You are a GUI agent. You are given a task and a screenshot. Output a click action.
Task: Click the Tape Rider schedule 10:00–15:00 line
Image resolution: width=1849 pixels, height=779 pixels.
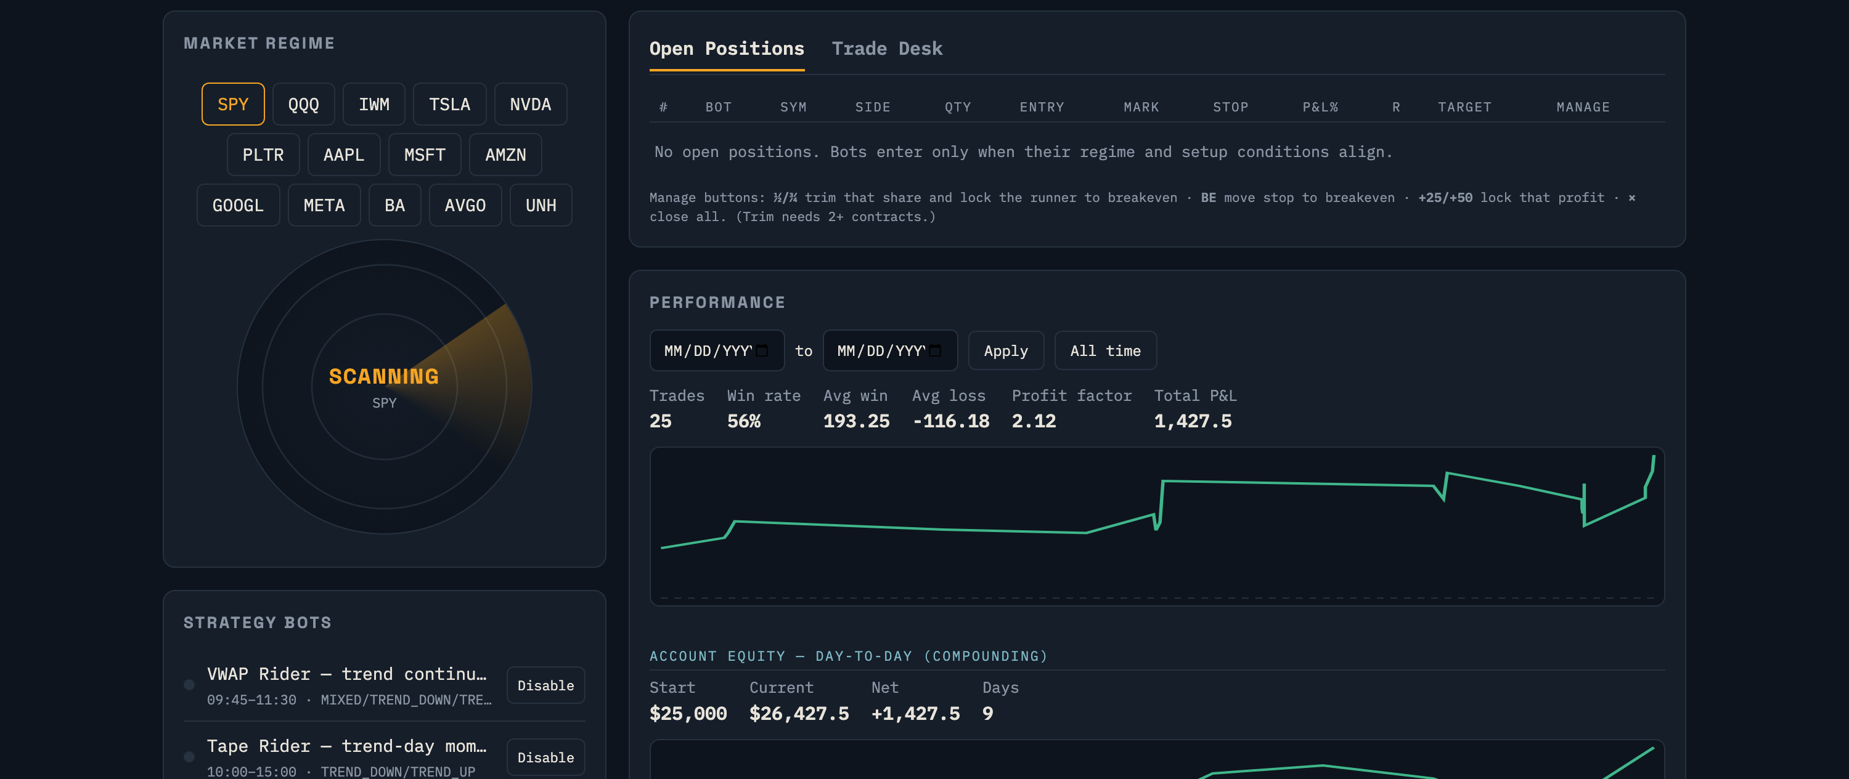pyautogui.click(x=341, y=772)
